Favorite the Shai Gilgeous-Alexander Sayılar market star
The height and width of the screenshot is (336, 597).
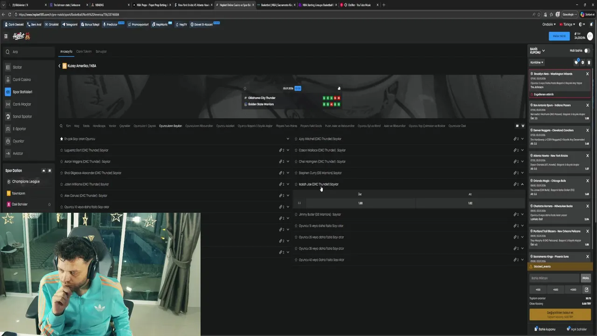click(61, 173)
